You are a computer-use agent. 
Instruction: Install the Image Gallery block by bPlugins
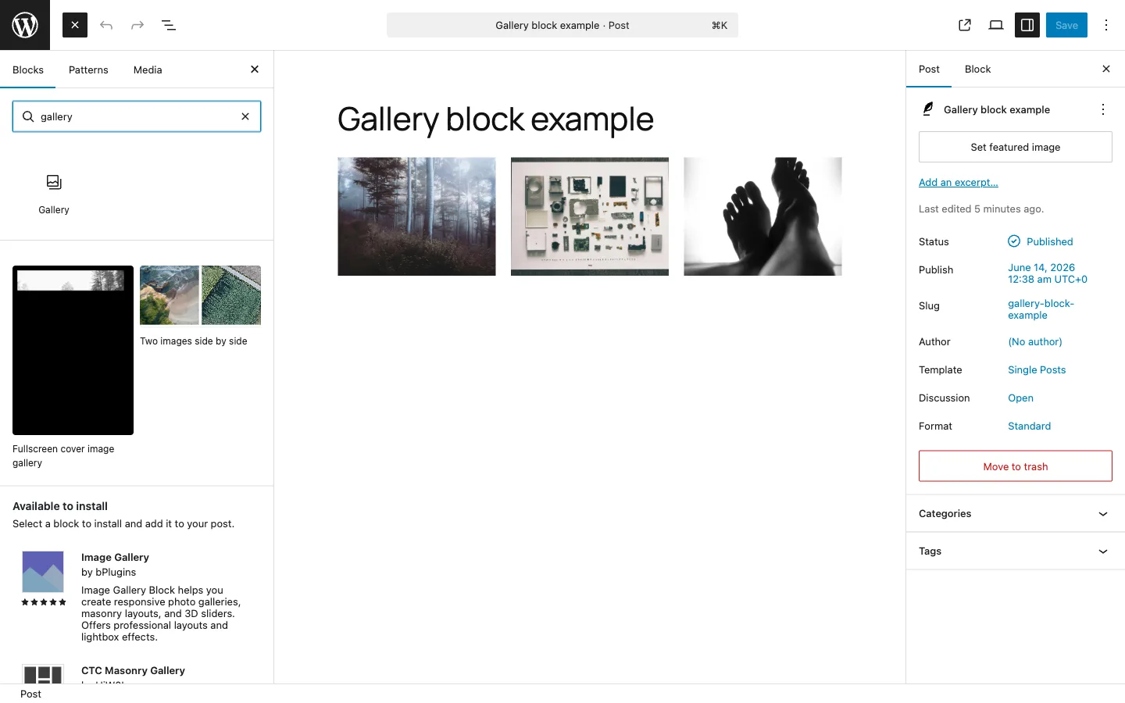click(x=137, y=596)
